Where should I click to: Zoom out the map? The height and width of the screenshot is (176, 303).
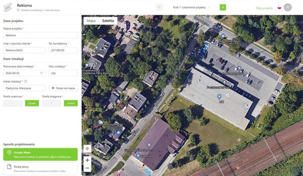click(87, 168)
